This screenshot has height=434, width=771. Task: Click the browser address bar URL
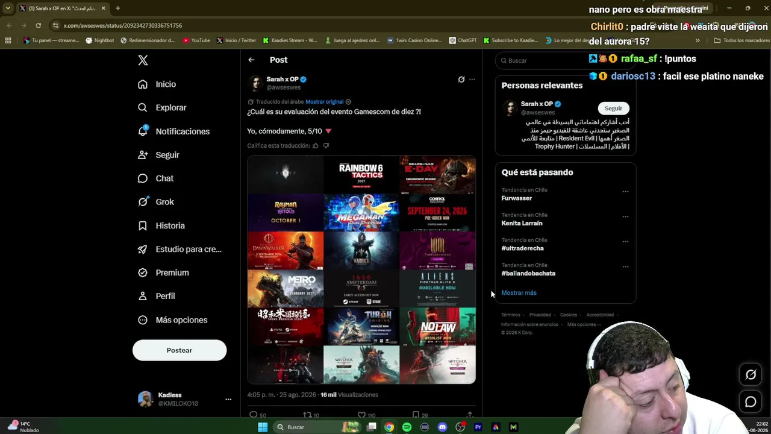click(123, 25)
